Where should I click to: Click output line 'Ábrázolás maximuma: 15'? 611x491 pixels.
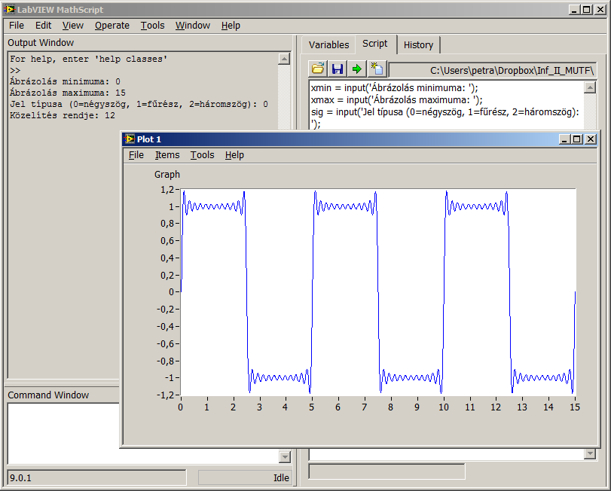pos(67,93)
